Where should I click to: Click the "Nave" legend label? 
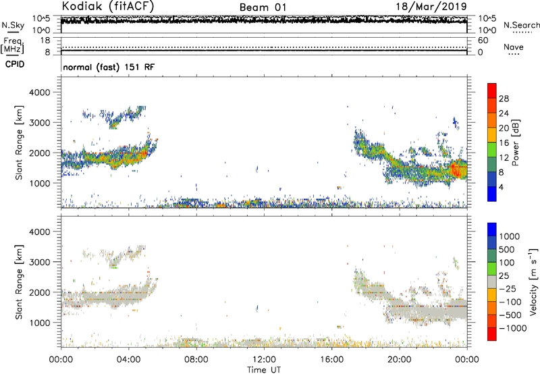514,47
